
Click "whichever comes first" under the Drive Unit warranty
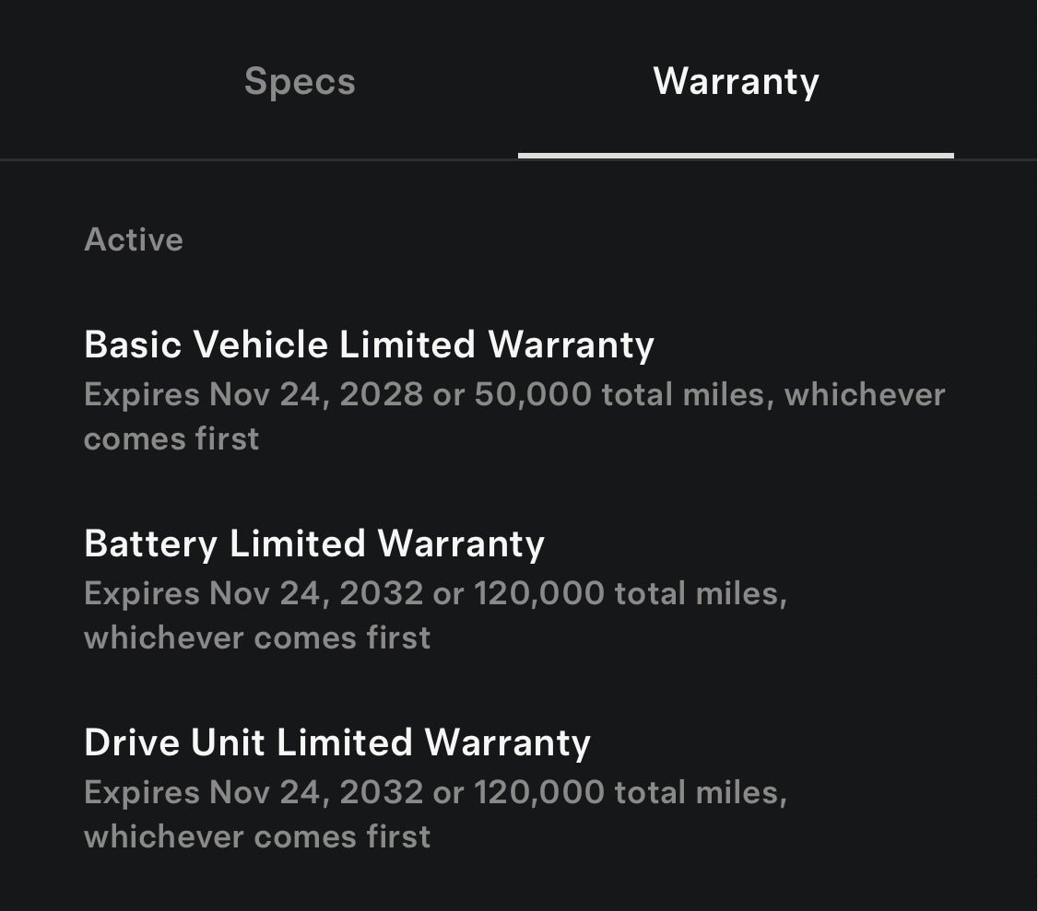tap(256, 836)
